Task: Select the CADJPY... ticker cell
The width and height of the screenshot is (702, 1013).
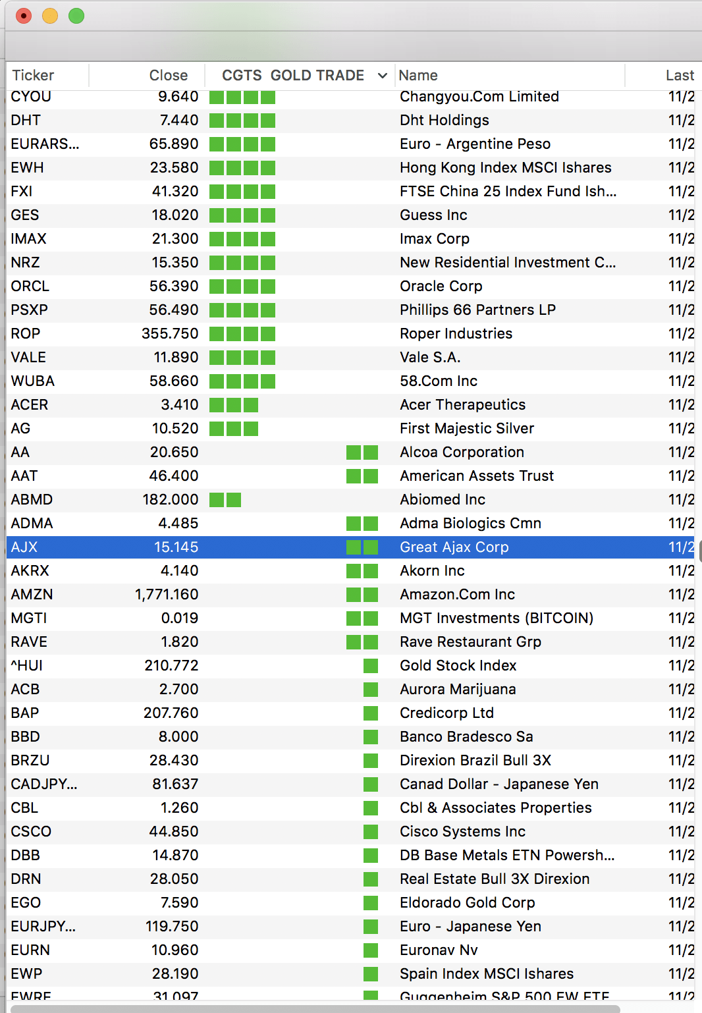Action: [44, 784]
